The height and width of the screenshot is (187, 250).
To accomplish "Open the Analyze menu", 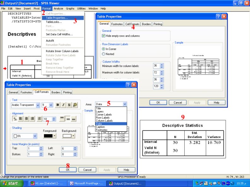I will (x=58, y=8).
